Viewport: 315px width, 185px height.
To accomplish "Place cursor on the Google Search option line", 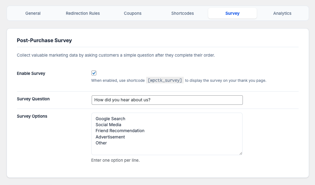I will [x=111, y=119].
